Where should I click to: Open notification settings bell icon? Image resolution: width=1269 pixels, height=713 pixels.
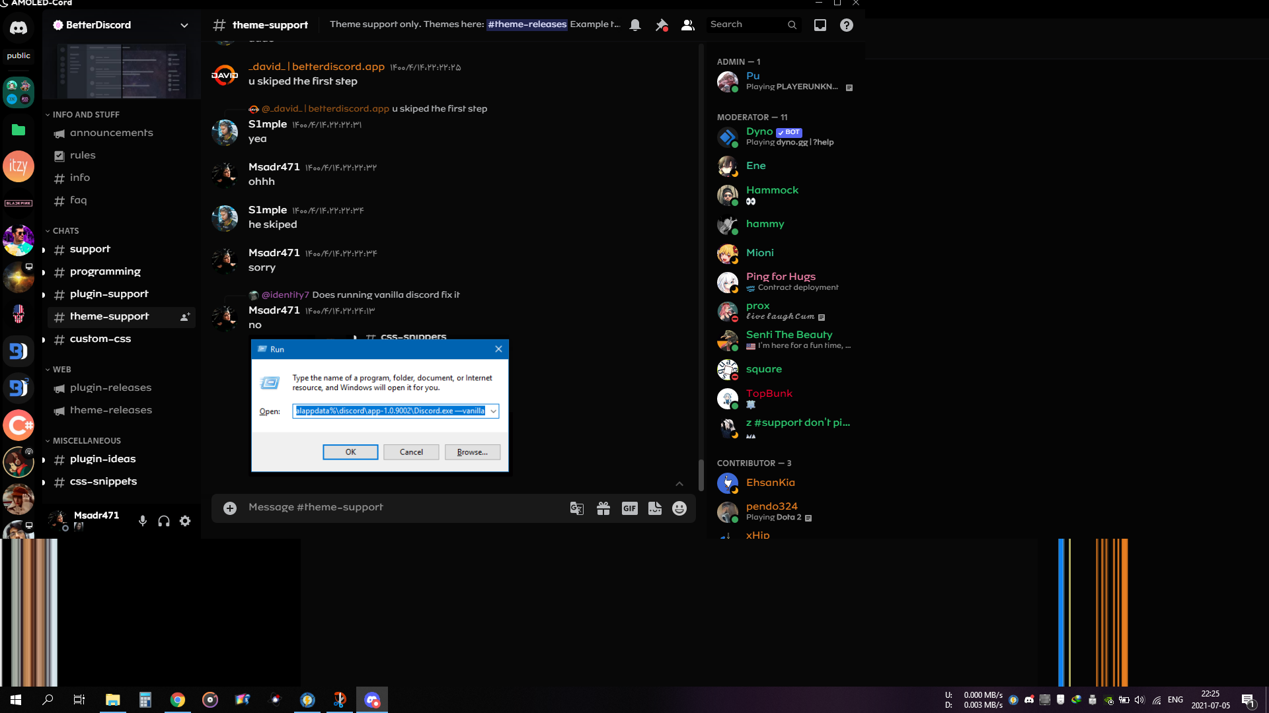click(635, 25)
